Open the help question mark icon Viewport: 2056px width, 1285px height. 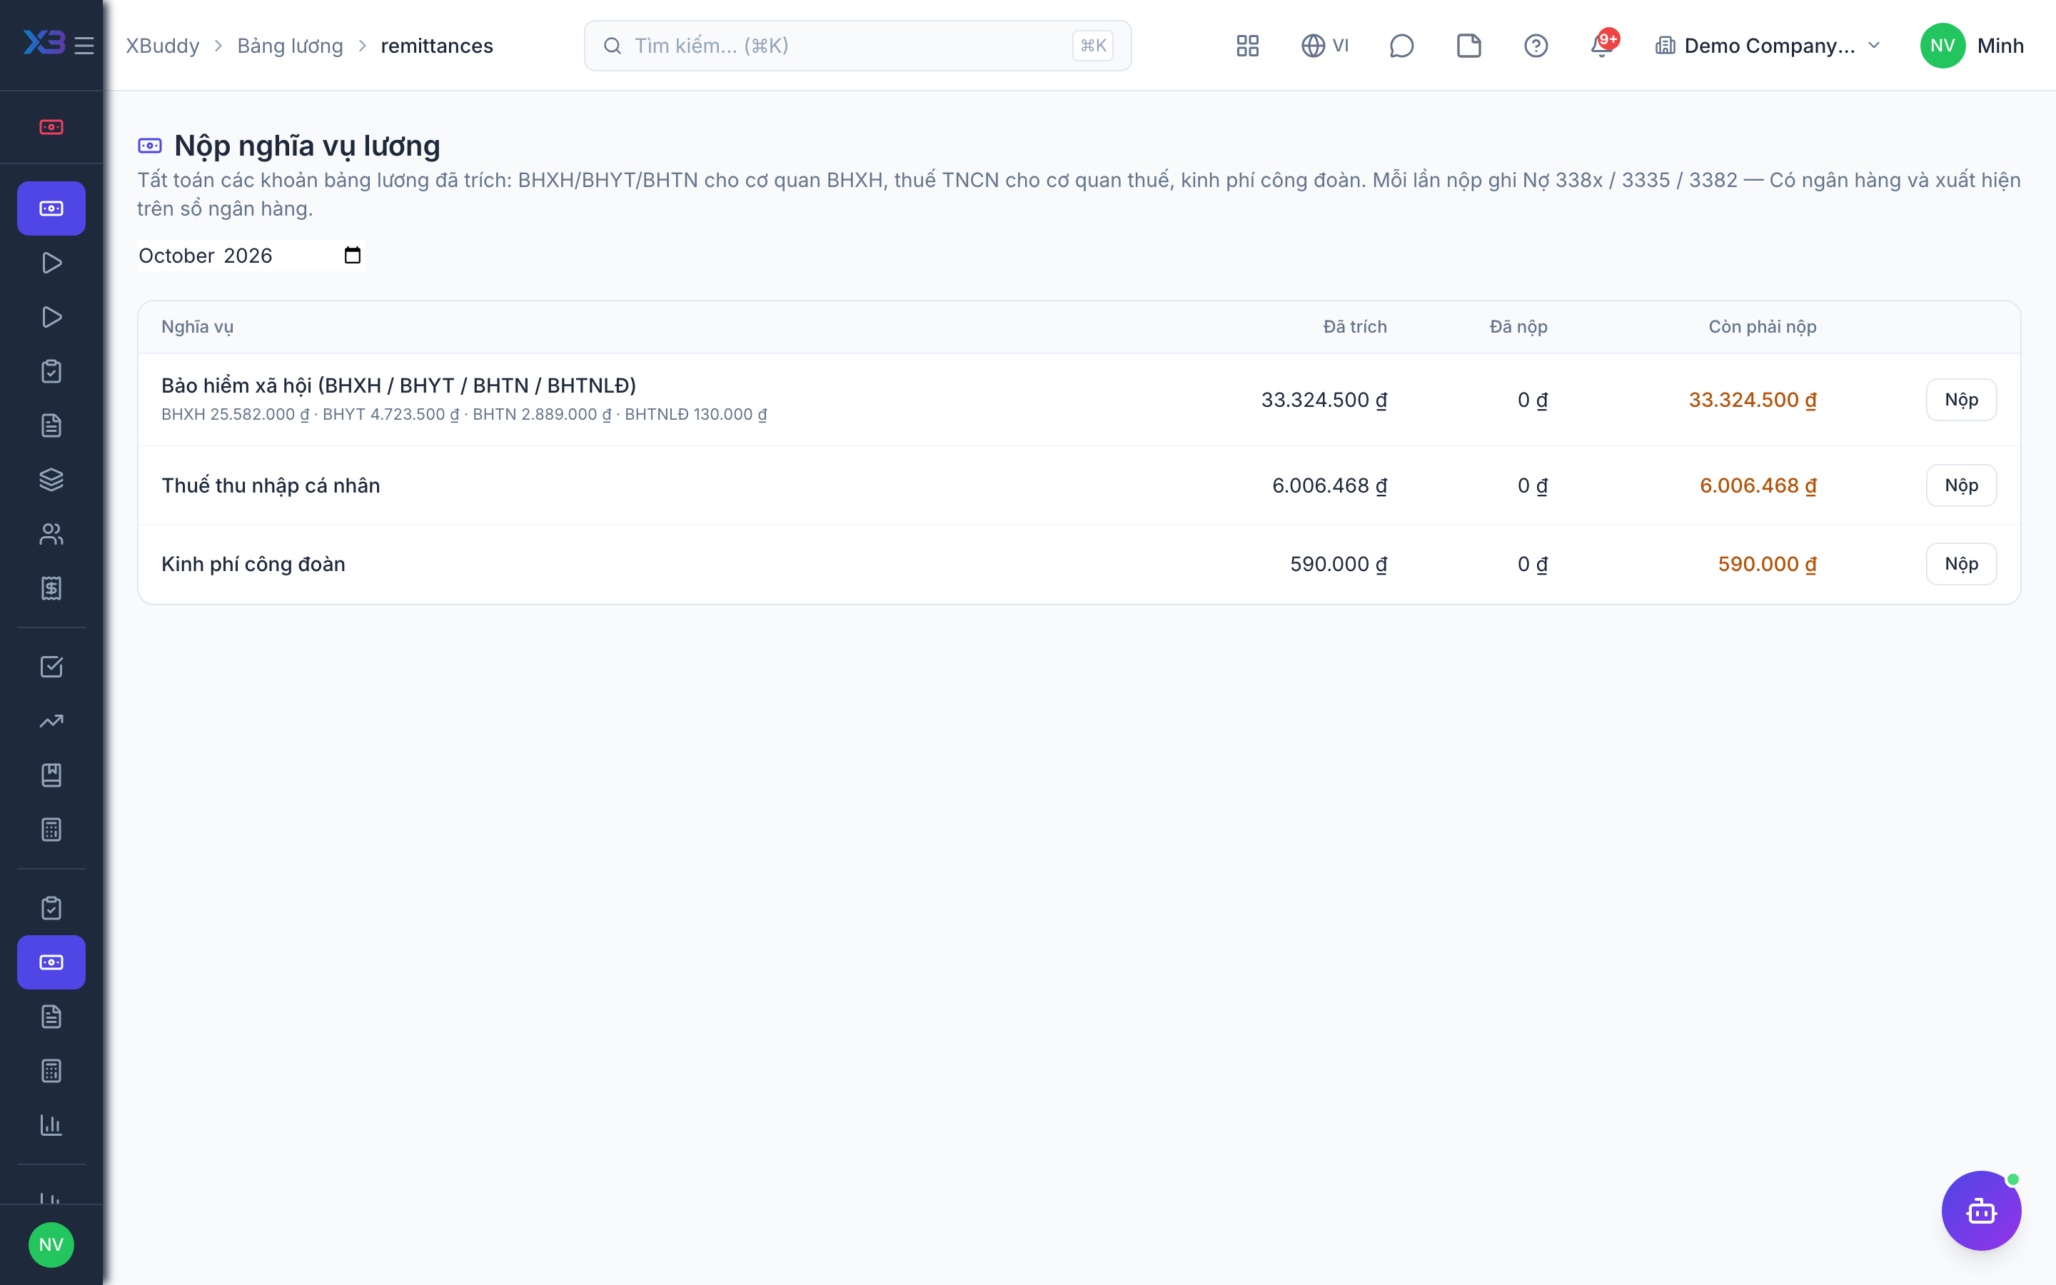click(1535, 46)
